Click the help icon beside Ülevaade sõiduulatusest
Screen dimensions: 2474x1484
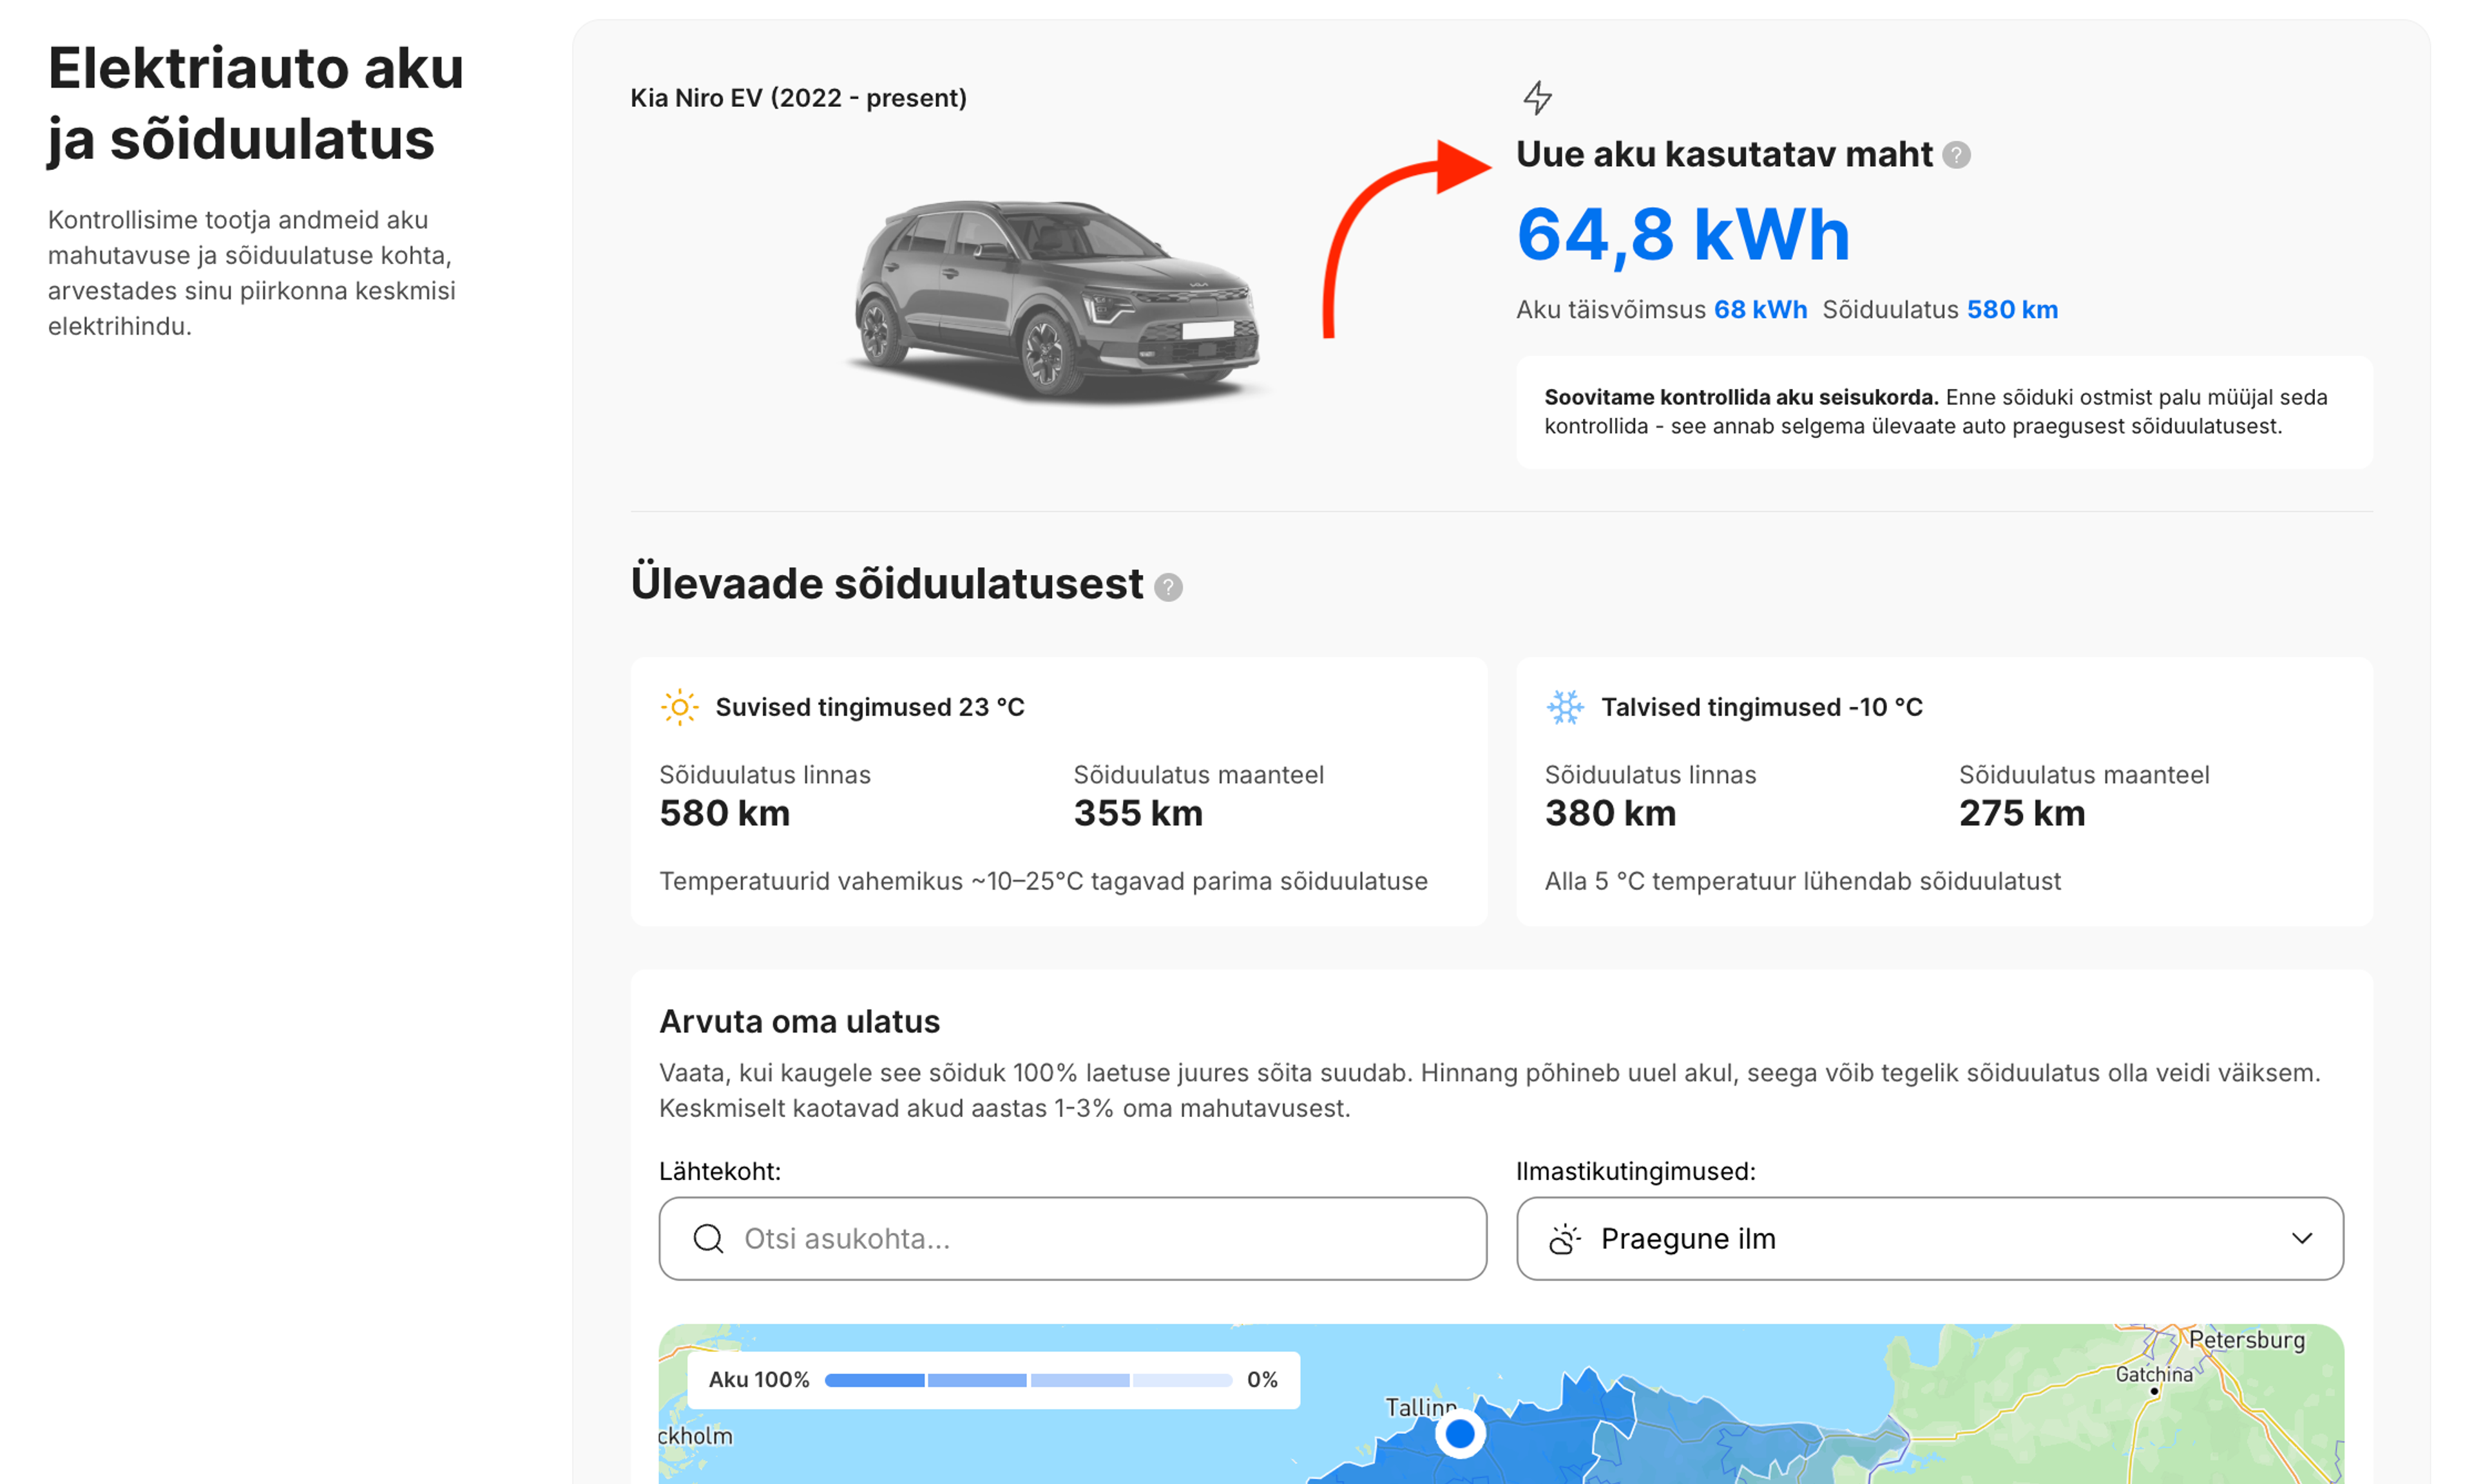tap(1167, 587)
